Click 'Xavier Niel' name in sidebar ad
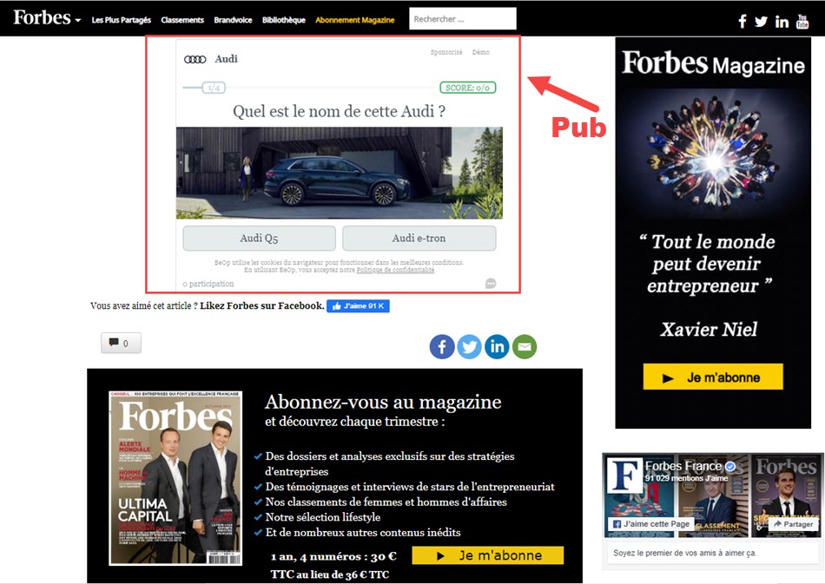The width and height of the screenshot is (825, 584). (x=709, y=330)
